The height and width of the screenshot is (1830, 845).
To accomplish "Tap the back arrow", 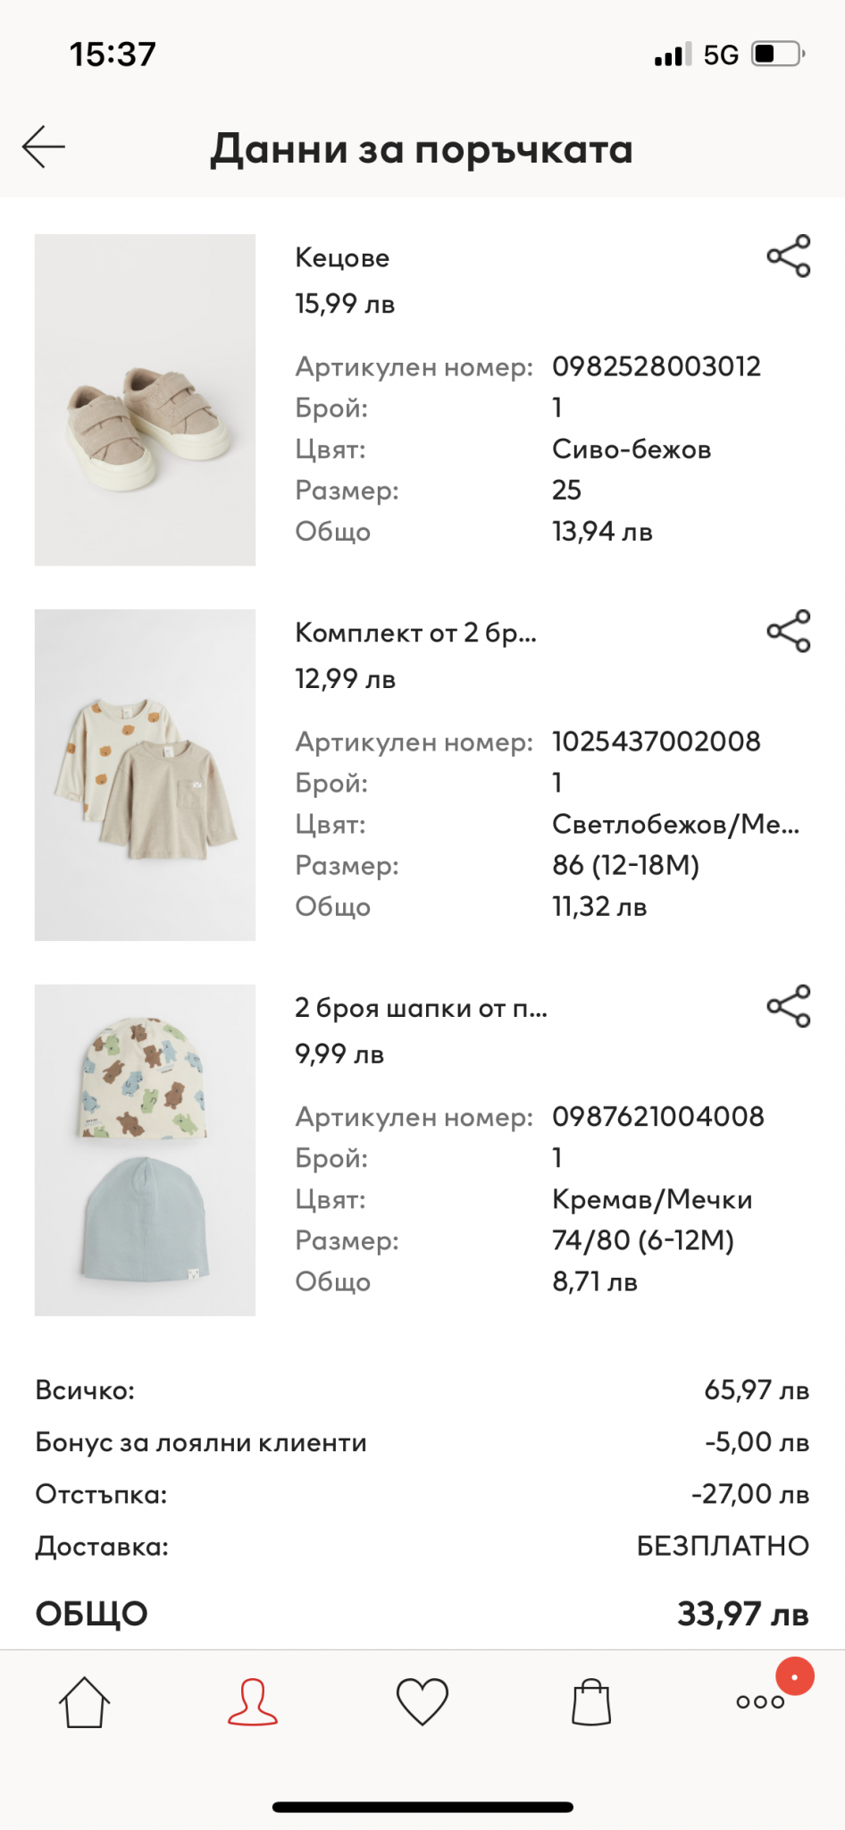I will [x=44, y=147].
